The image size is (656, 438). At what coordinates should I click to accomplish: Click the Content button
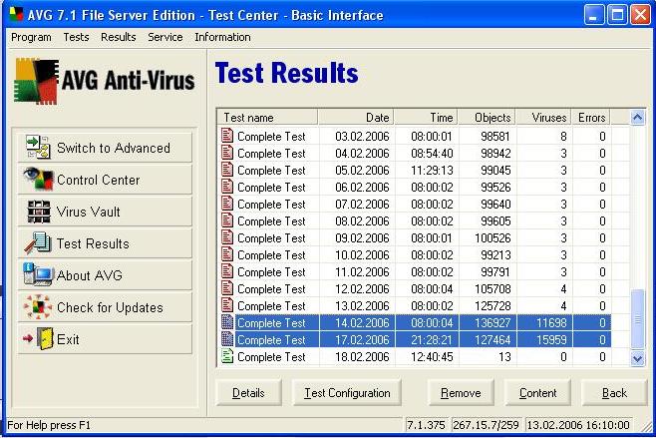tap(538, 393)
